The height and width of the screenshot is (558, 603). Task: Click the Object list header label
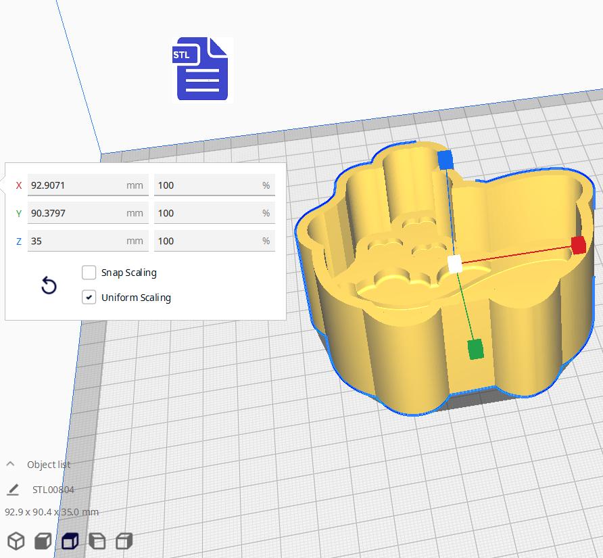click(x=49, y=465)
